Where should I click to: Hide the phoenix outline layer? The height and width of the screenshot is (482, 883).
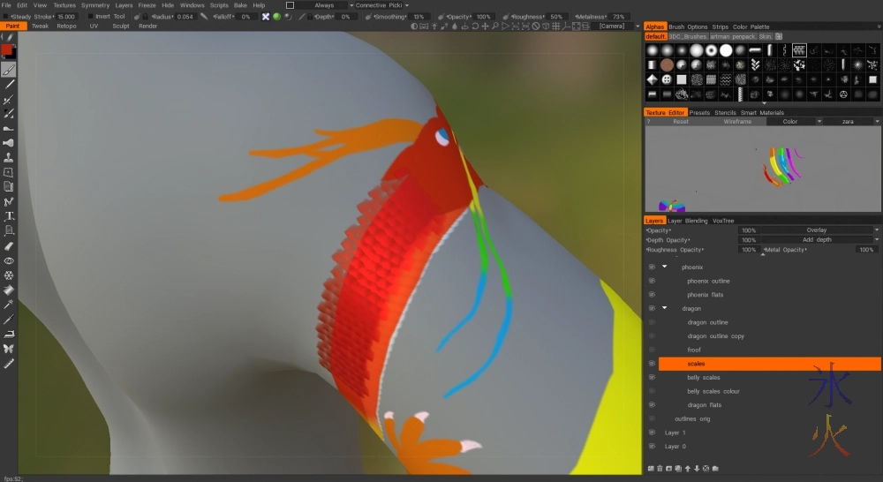[652, 281]
